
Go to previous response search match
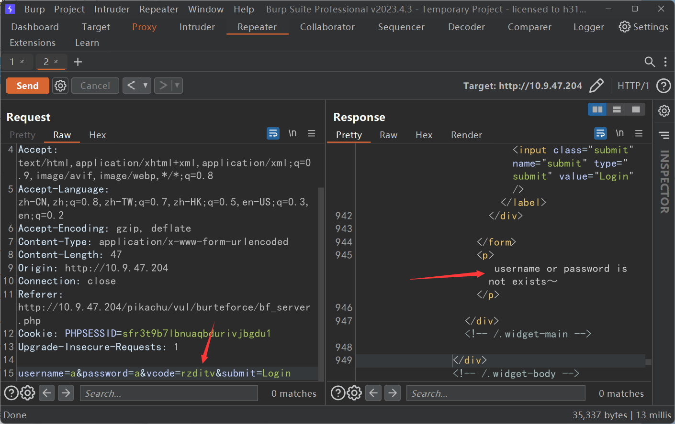pyautogui.click(x=373, y=393)
